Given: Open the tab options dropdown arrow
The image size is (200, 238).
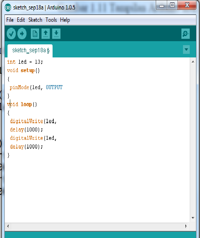Looking at the screenshot, I should [186, 50].
